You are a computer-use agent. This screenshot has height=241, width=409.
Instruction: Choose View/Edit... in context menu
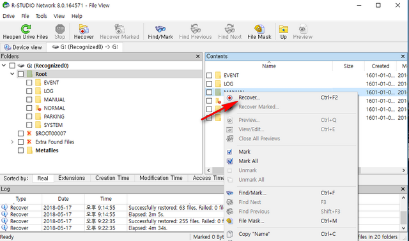291,129
